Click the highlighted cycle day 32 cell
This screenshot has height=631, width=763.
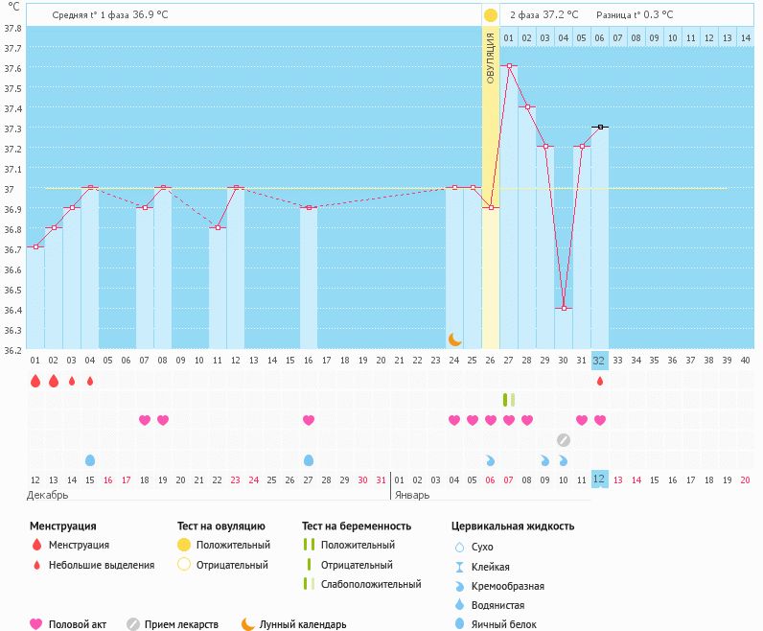pos(600,361)
